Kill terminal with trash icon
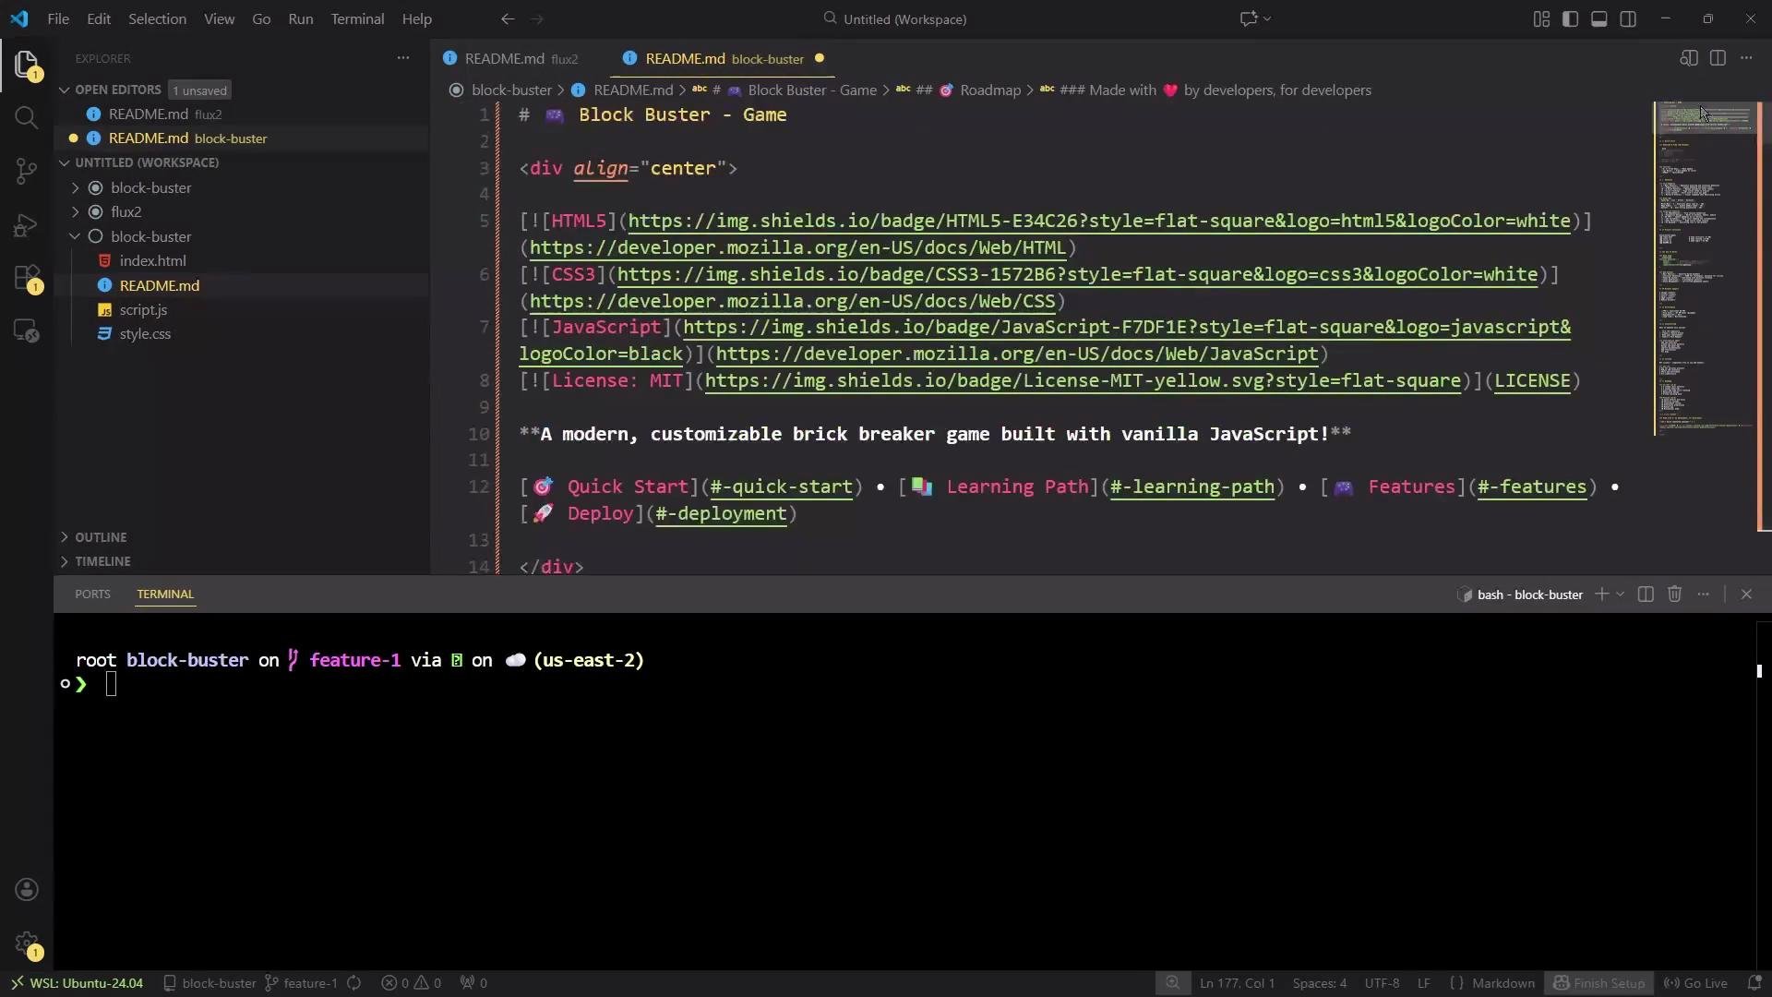 pyautogui.click(x=1675, y=595)
